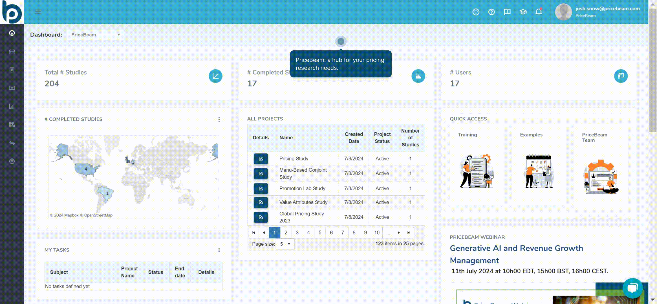Click the United States map region
The image size is (657, 304).
tap(86, 169)
